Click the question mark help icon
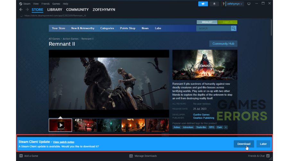The width and height of the screenshot is (289, 161). (223, 4)
